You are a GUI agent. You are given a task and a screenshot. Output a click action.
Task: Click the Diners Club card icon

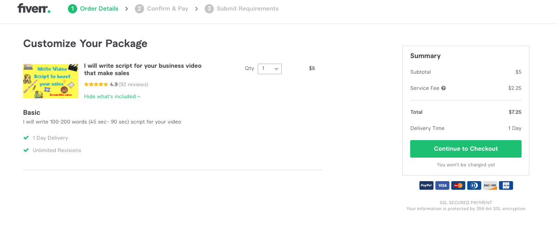[x=474, y=185]
